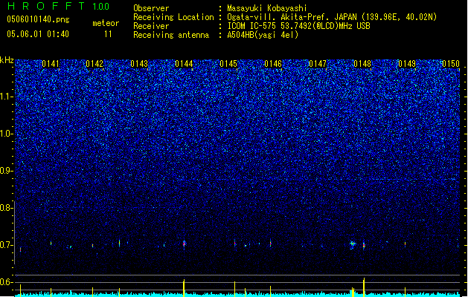This screenshot has width=468, height=297.
Task: Click receiver value ICOM IC-575 53.7492 MHz USB
Action: pos(298,26)
